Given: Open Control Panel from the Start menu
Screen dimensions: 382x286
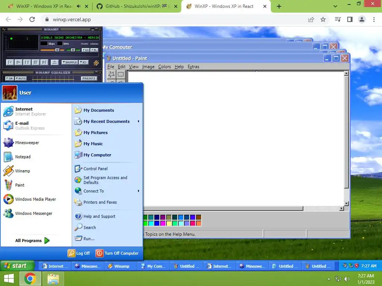Looking at the screenshot, I should 107,169.
